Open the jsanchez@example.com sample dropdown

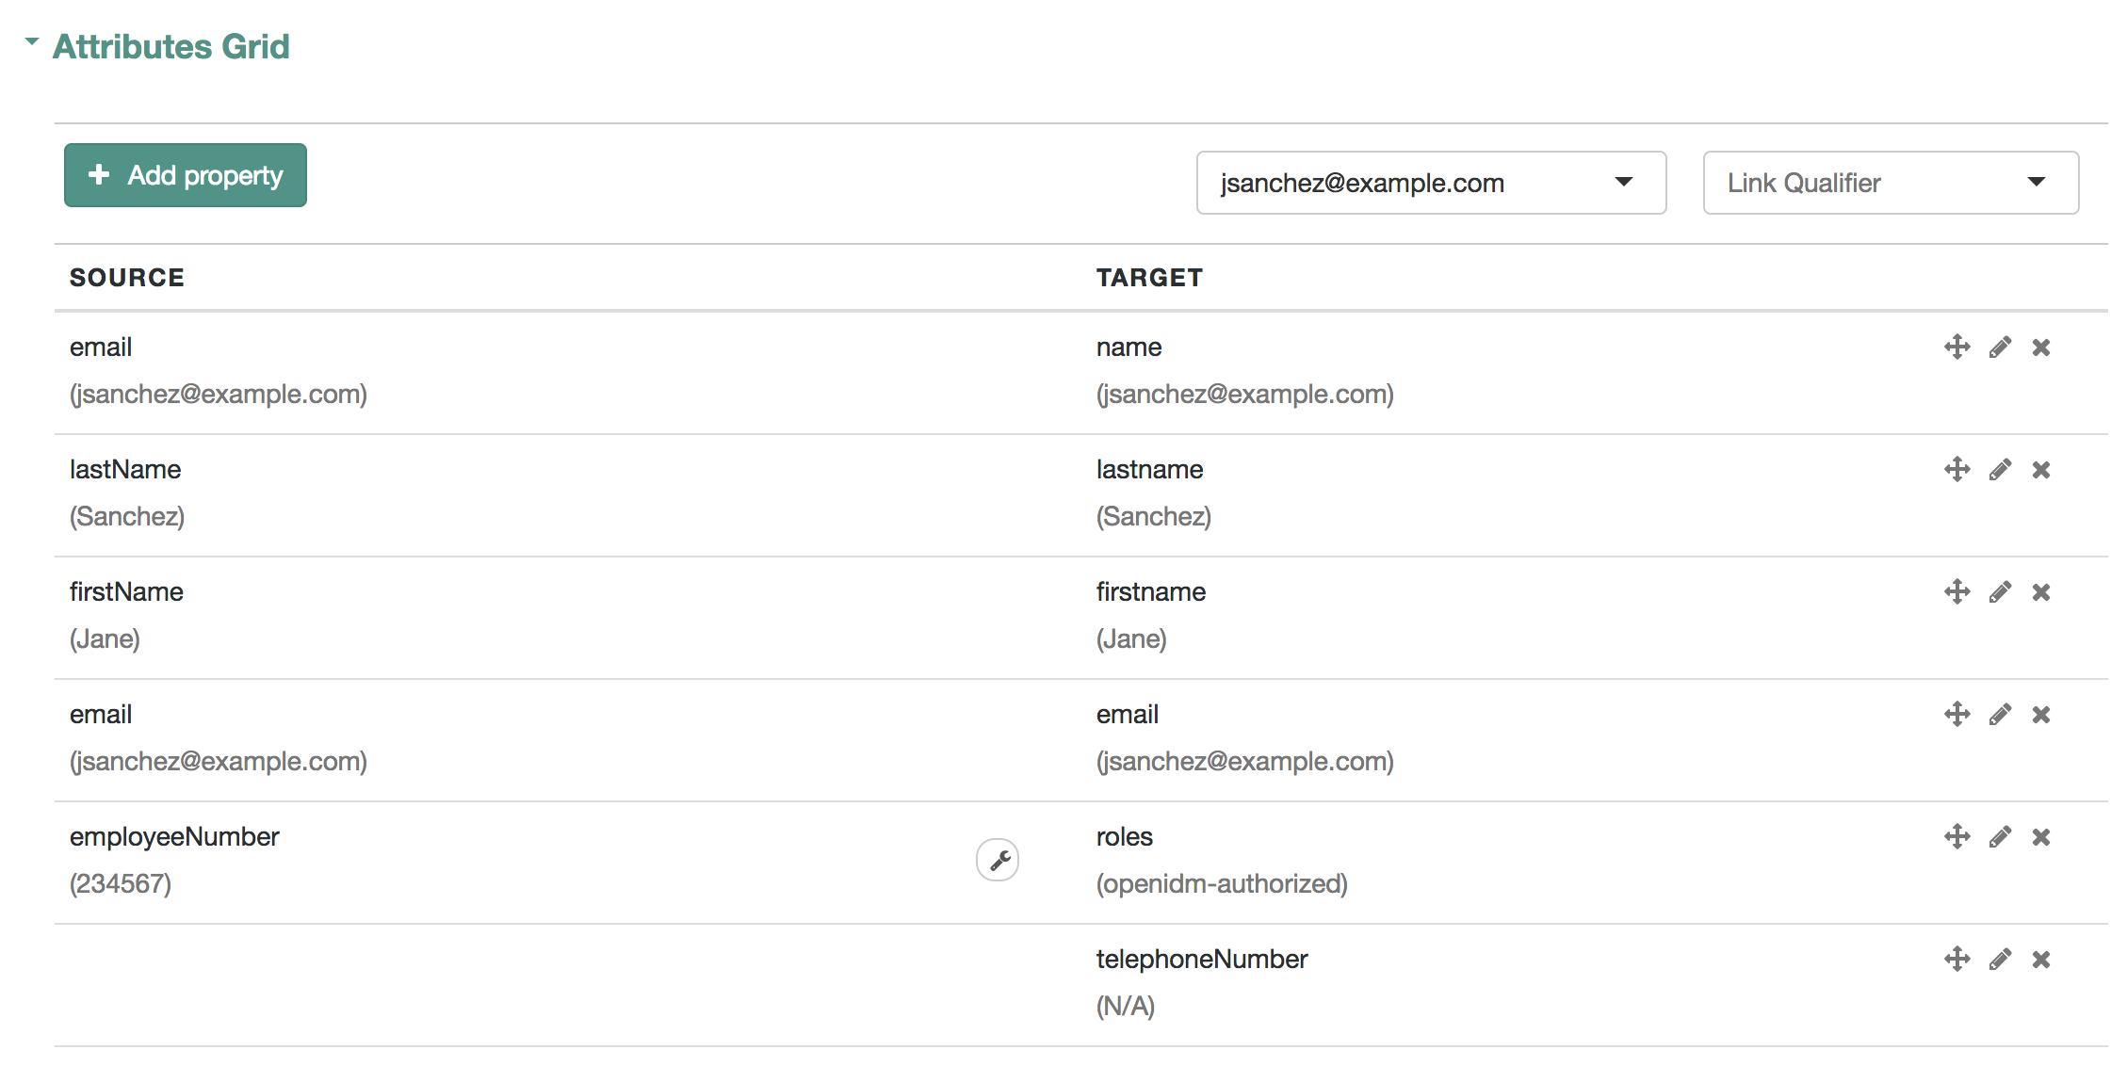(1431, 183)
